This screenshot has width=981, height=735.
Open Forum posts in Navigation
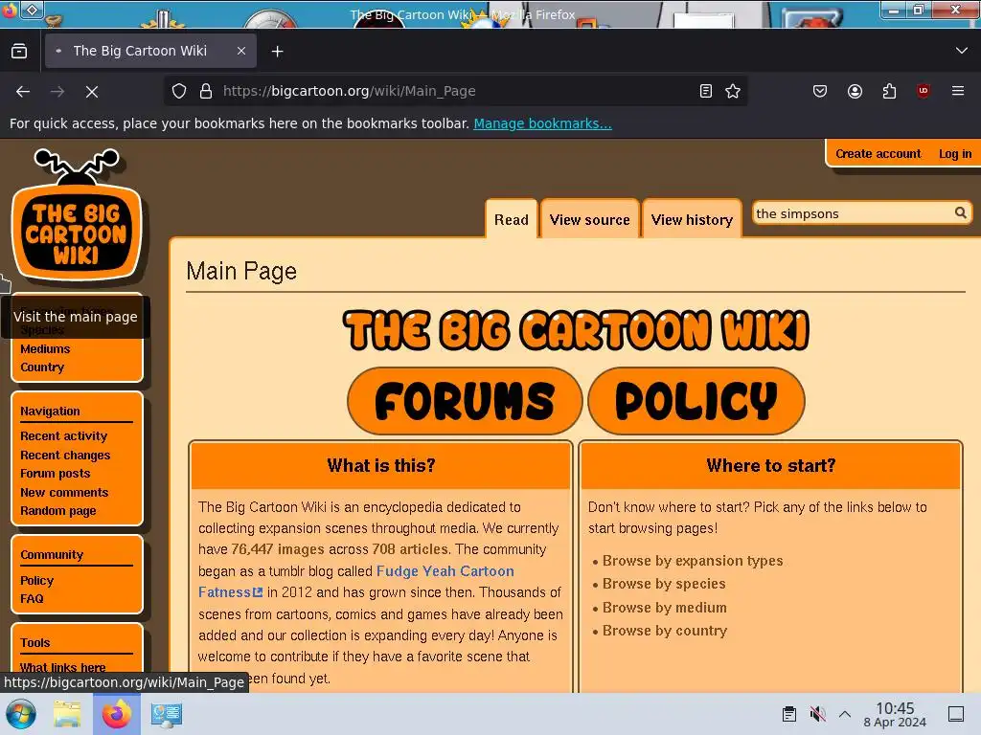coord(55,474)
